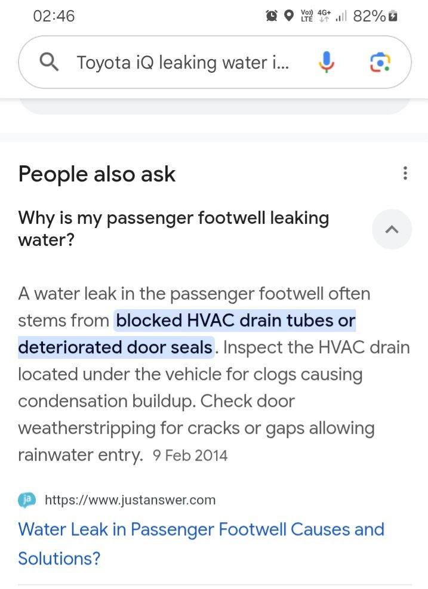Tap the location pin status icon

tap(288, 16)
